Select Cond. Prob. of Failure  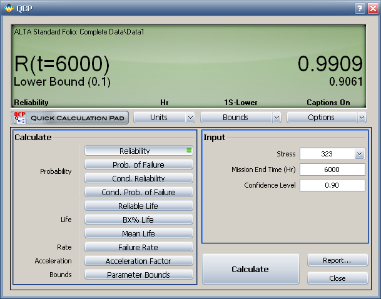138,192
